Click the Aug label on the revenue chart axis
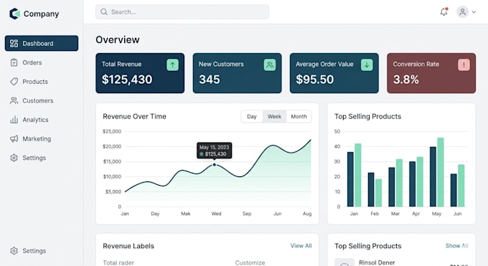The image size is (488, 266). click(x=307, y=214)
